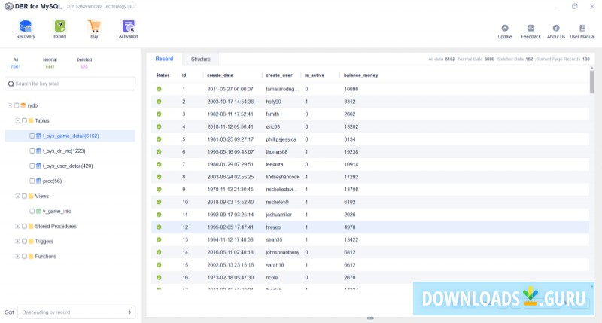Collapse the Tables folder
602x323 pixels.
(17, 120)
